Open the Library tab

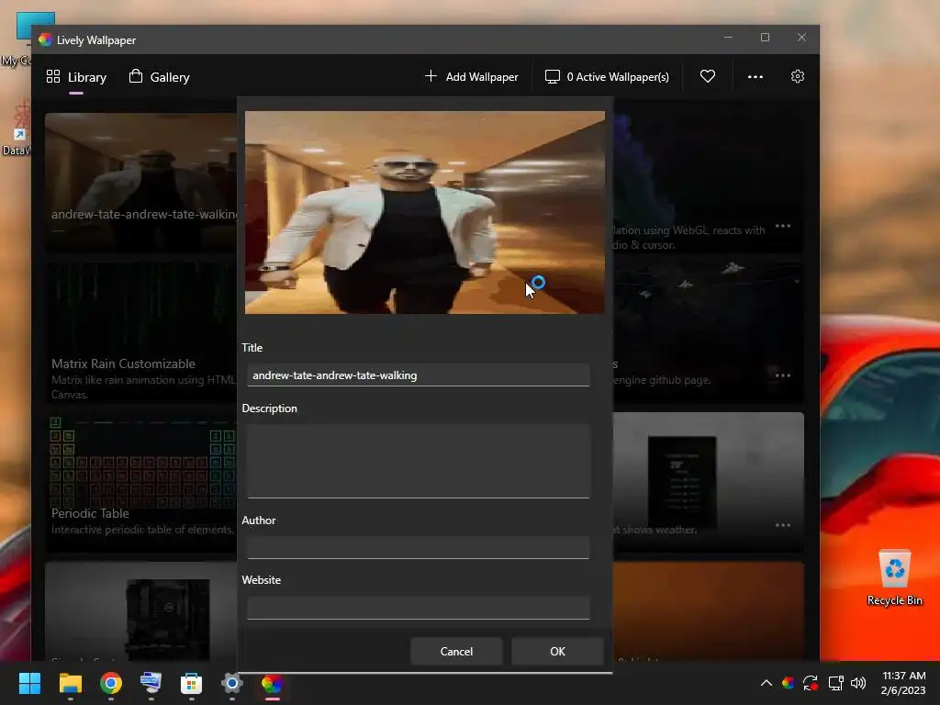click(77, 77)
